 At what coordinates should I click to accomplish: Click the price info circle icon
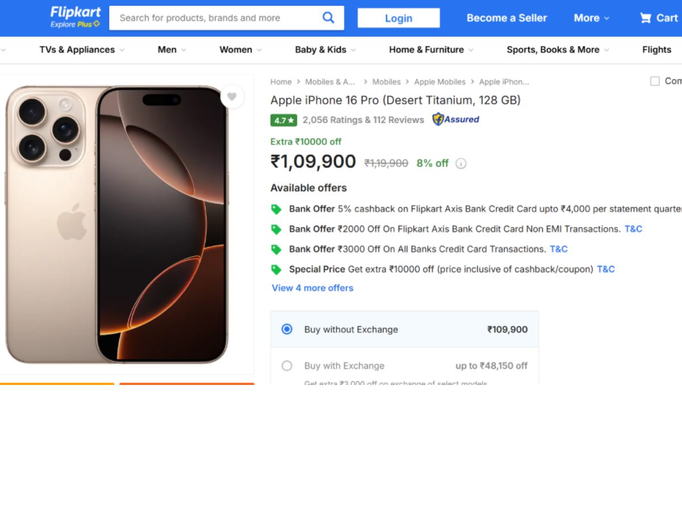(x=461, y=164)
